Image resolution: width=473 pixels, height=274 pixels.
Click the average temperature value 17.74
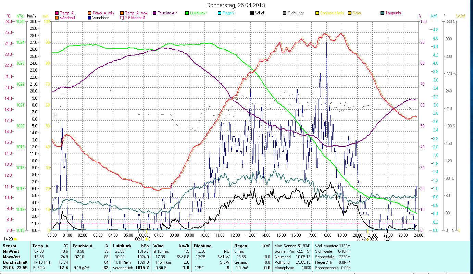(64, 262)
